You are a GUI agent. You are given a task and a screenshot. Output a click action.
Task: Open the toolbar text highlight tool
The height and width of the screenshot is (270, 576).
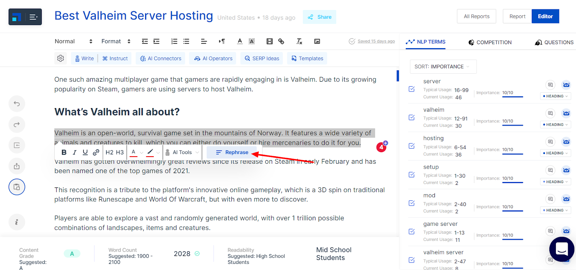coord(252,41)
